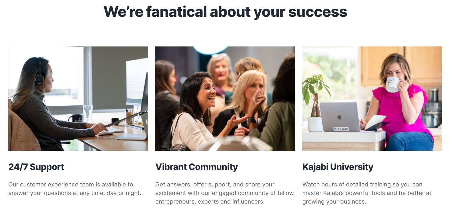Click the white Kajabi coffee mug
The image size is (462, 217).
tap(393, 84)
